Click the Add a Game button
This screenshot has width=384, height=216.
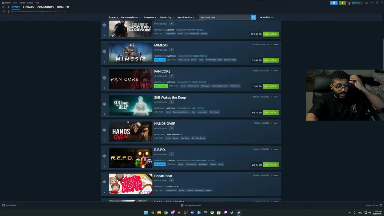[9, 205]
